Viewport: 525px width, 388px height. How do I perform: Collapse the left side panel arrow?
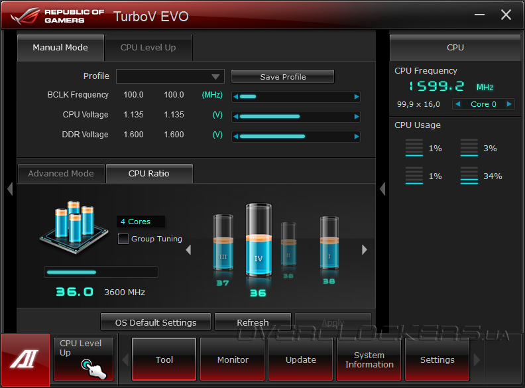tap(10, 188)
